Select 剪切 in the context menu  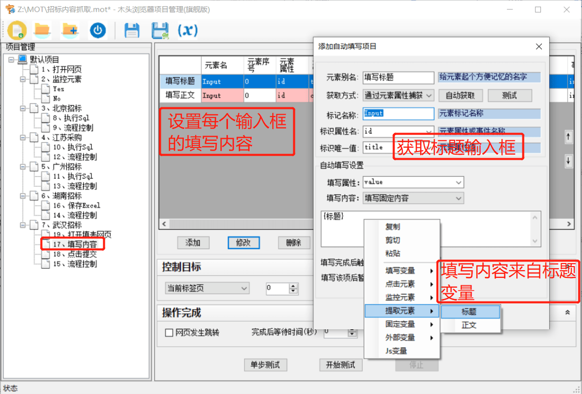pyautogui.click(x=392, y=240)
